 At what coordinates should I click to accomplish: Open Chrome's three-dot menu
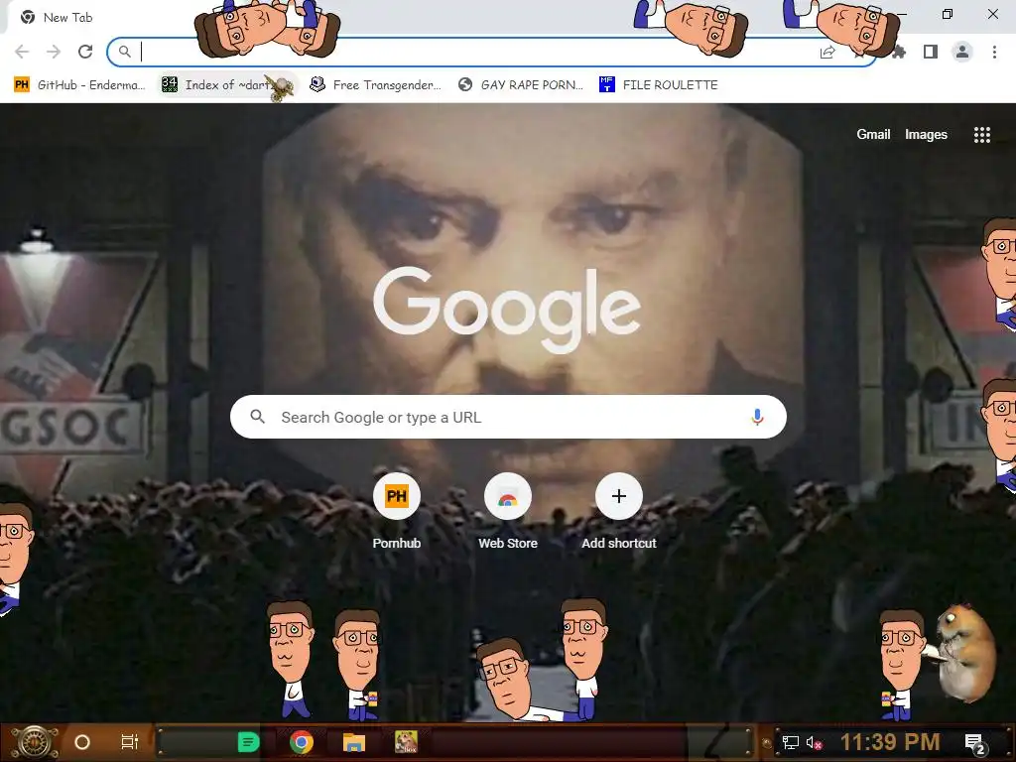click(994, 52)
